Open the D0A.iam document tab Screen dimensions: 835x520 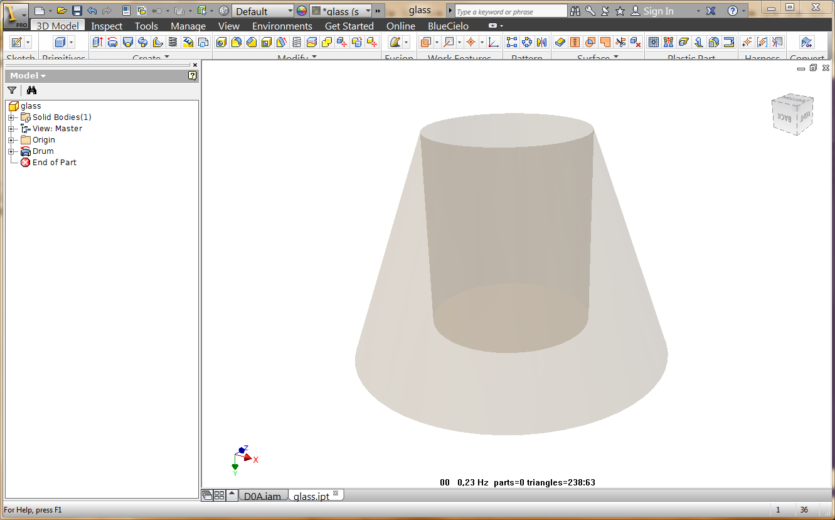(x=262, y=496)
